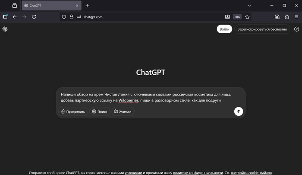
Task: Bookmark this page with the star icon
Action: click(247, 17)
